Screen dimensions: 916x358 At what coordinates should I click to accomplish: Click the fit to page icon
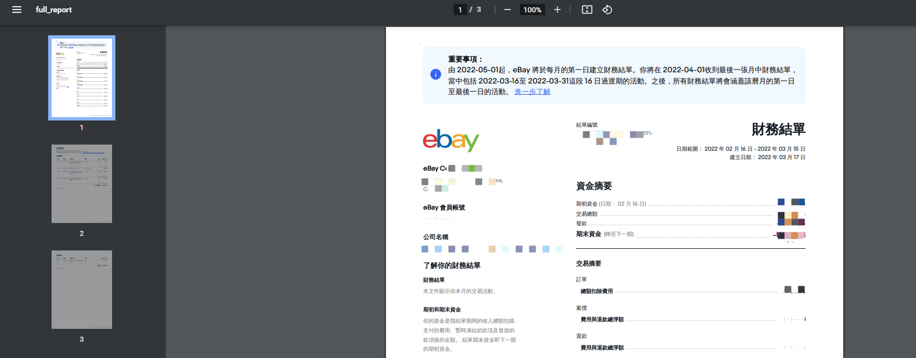click(587, 10)
